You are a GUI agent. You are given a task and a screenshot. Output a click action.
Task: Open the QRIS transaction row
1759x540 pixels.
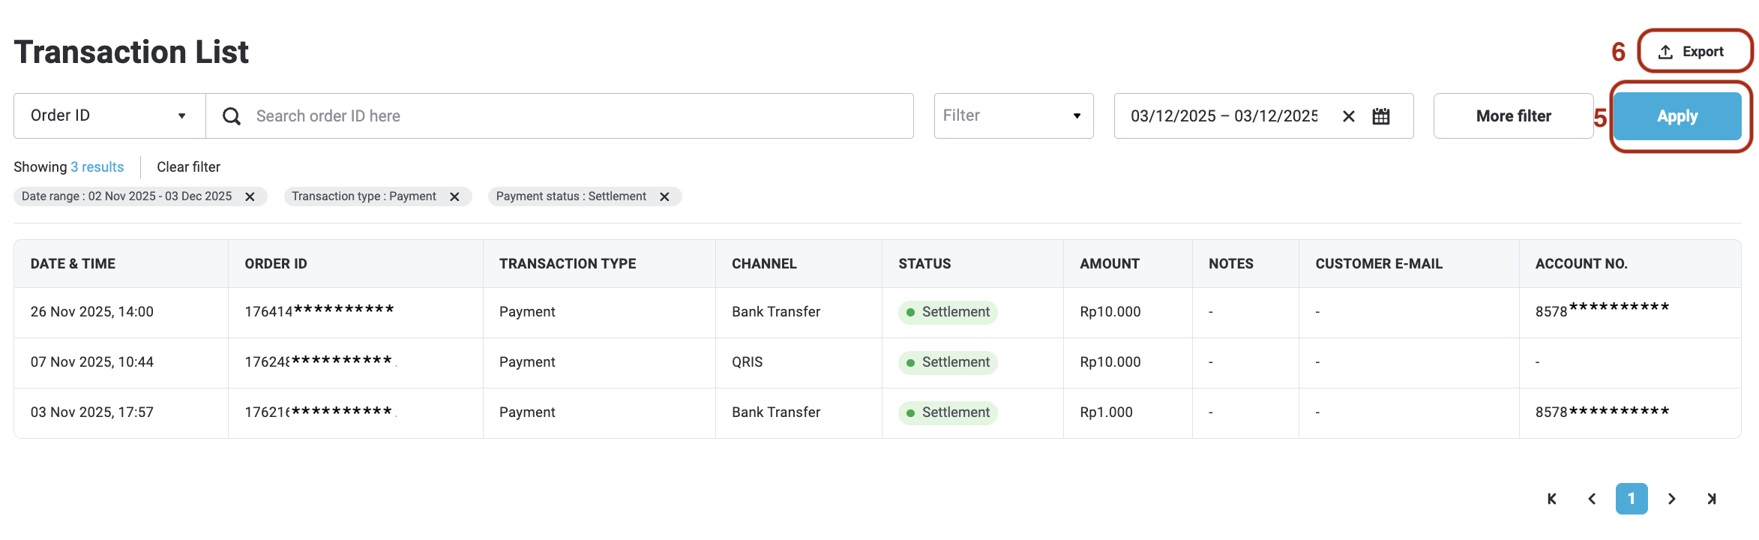[877, 363]
